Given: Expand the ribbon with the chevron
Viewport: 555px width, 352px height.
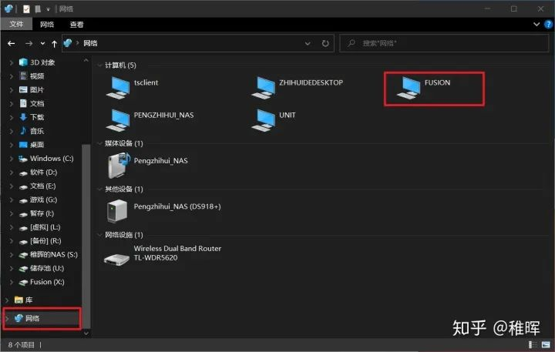Looking at the screenshot, I should [536, 25].
